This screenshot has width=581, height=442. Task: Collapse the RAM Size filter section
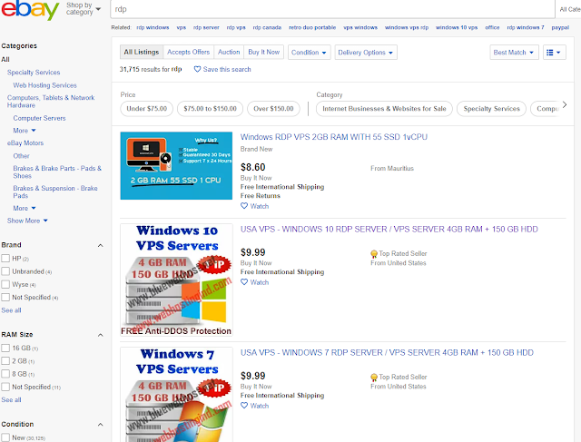click(100, 335)
